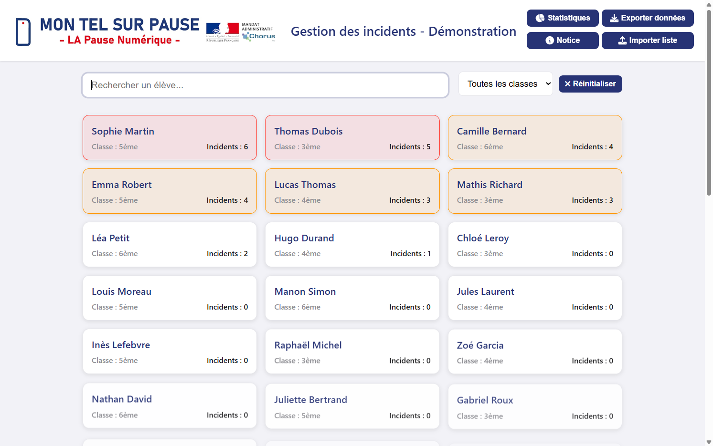
Task: Select the Lucas Thomas card
Action: tap(352, 191)
